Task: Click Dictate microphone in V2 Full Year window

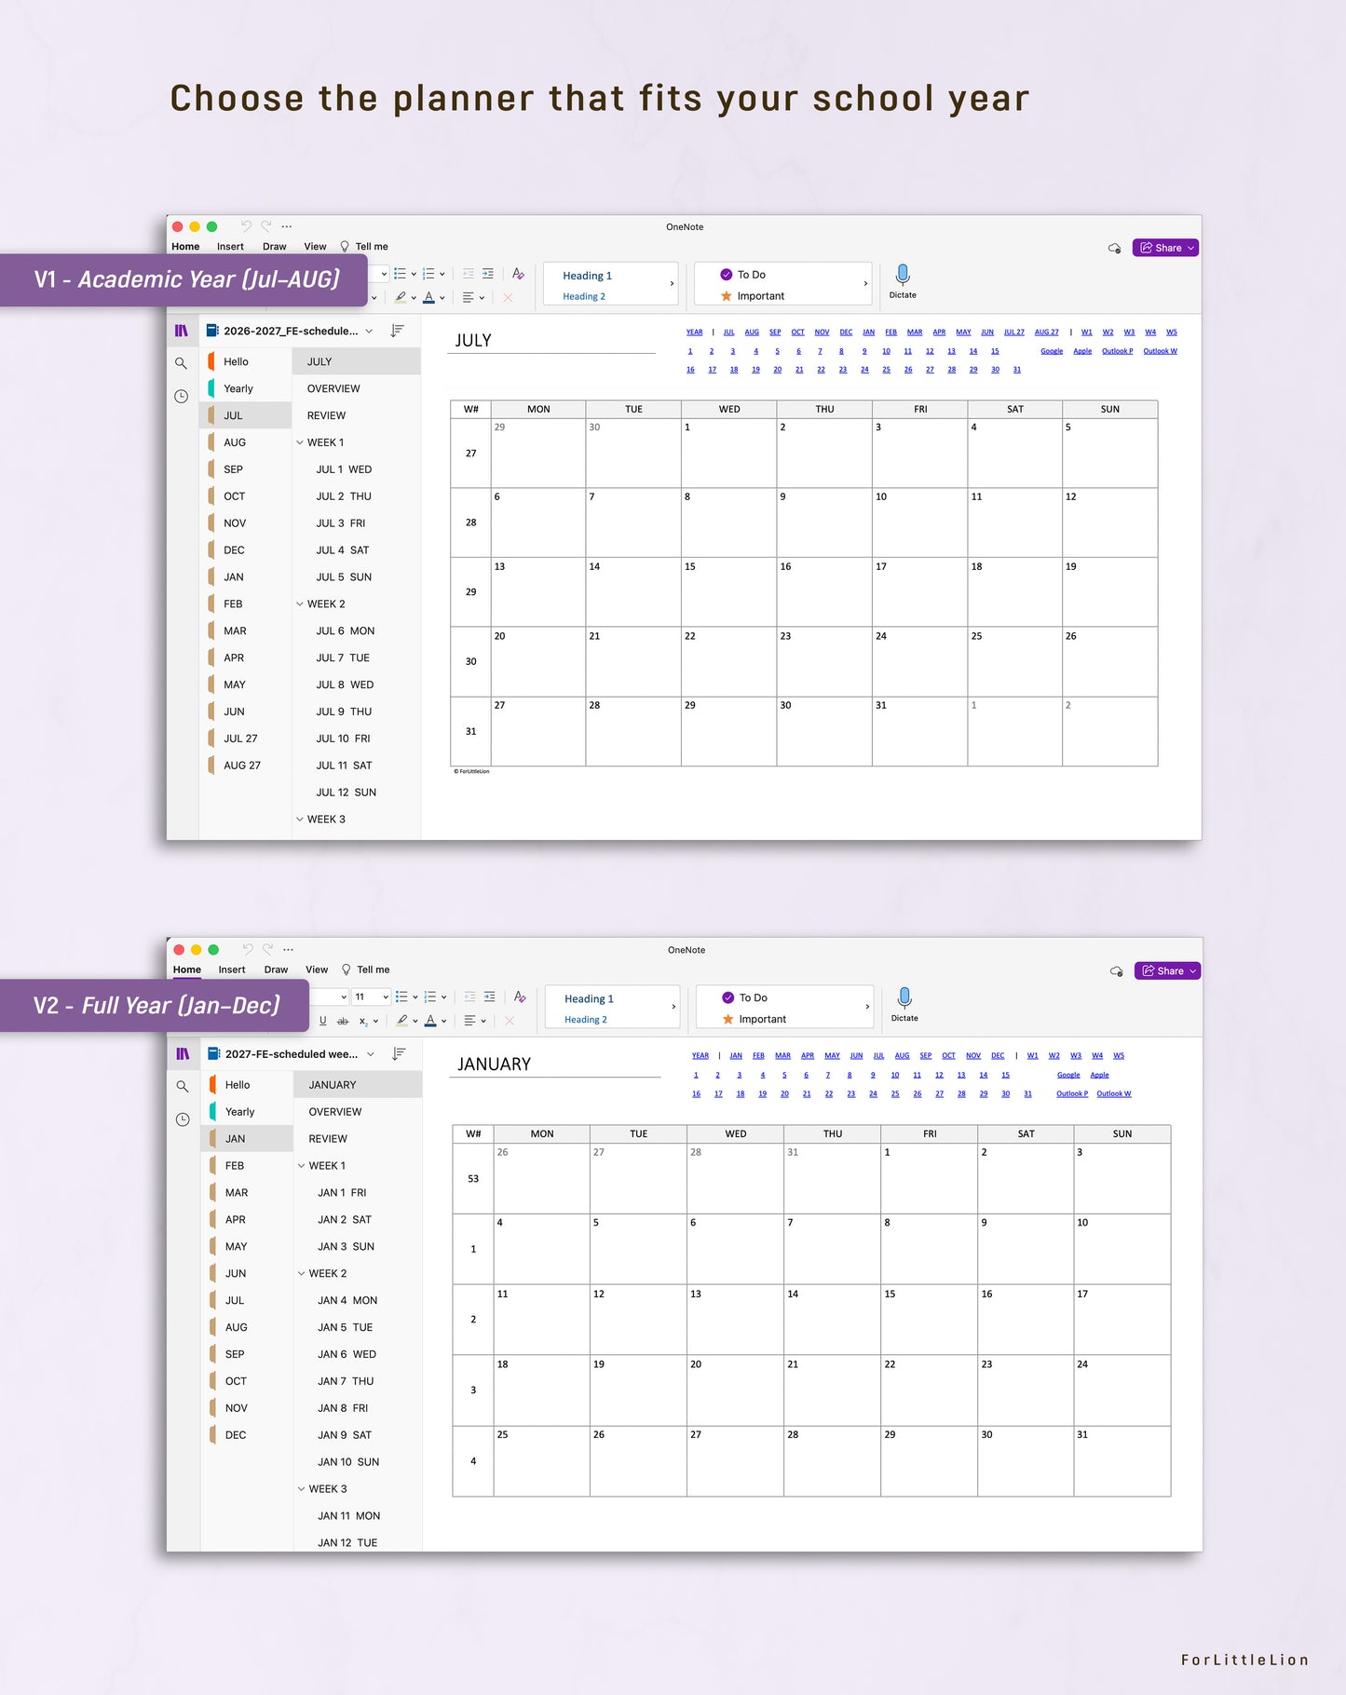Action: point(904,998)
